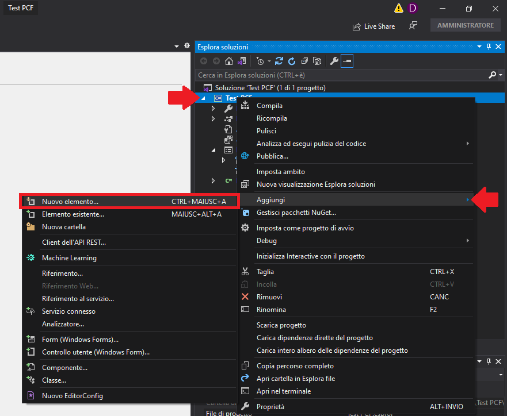This screenshot has height=416, width=507.
Task: Choose Gestisci pacchetti NuGet... menu entry
Action: click(296, 213)
